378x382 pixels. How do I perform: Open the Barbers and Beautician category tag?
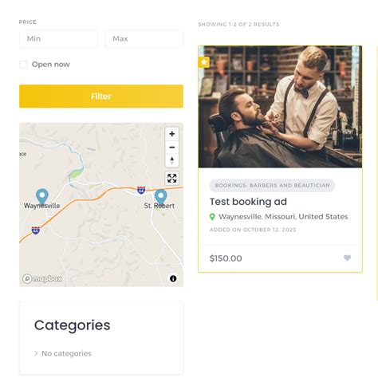pos(272,185)
